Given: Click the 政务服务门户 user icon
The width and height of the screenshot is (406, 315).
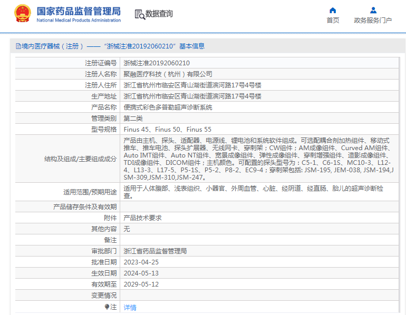Looking at the screenshot, I should (x=373, y=11).
